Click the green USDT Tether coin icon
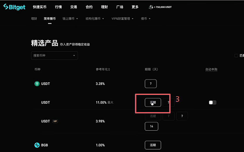This screenshot has height=152, width=244. (x=37, y=84)
